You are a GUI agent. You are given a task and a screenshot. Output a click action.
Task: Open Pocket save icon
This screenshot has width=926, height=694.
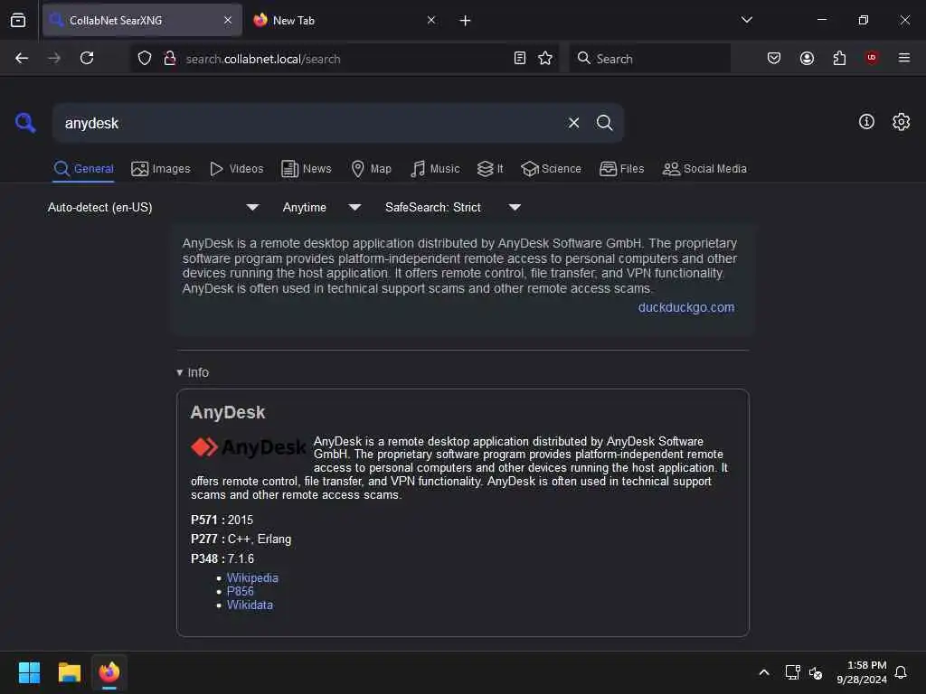point(774,58)
